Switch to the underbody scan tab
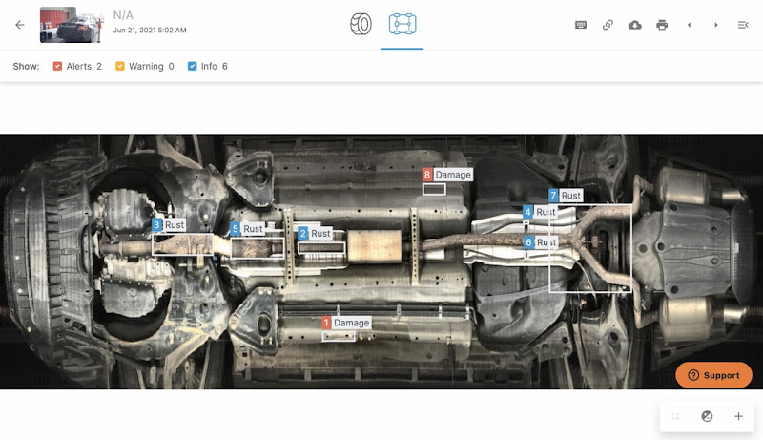Image resolution: width=763 pixels, height=440 pixels. [402, 25]
